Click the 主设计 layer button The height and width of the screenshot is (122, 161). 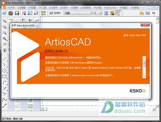tap(55, 13)
